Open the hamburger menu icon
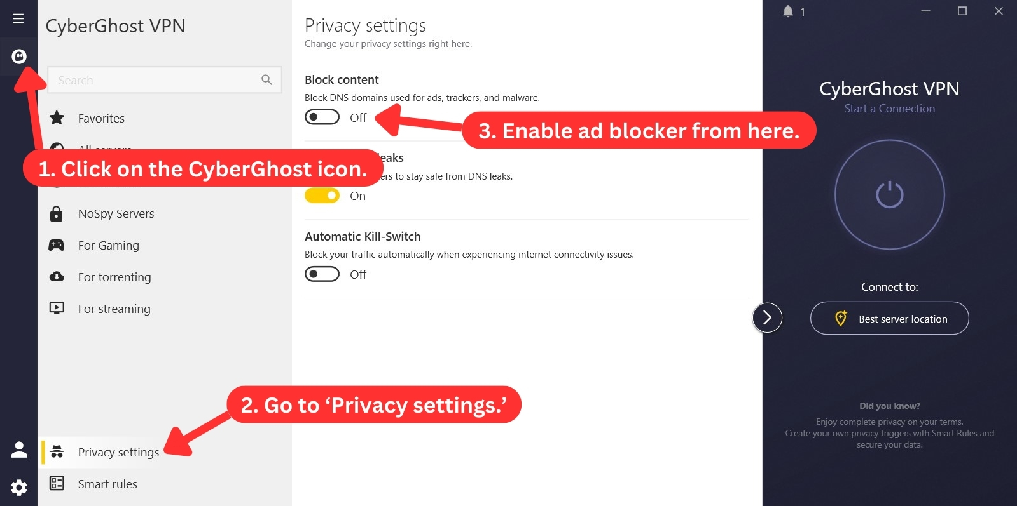Viewport: 1017px width, 506px height. tap(18, 18)
